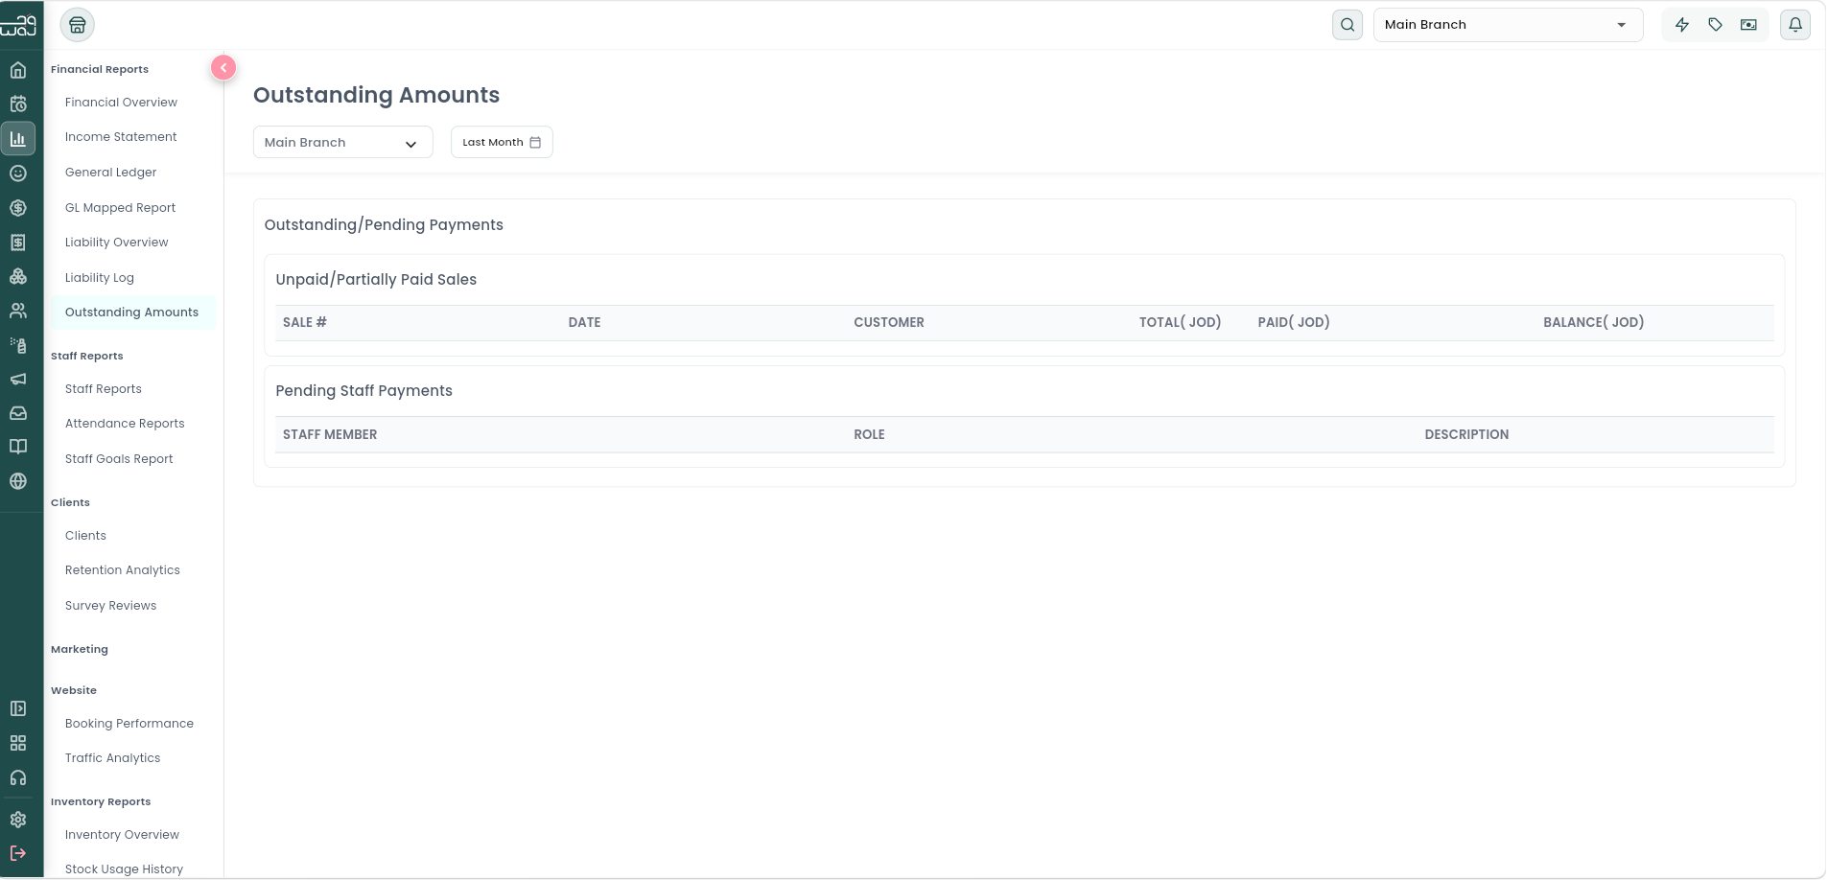Click the PAID( JOD) column header
The width and height of the screenshot is (1828, 880).
pos(1294,323)
